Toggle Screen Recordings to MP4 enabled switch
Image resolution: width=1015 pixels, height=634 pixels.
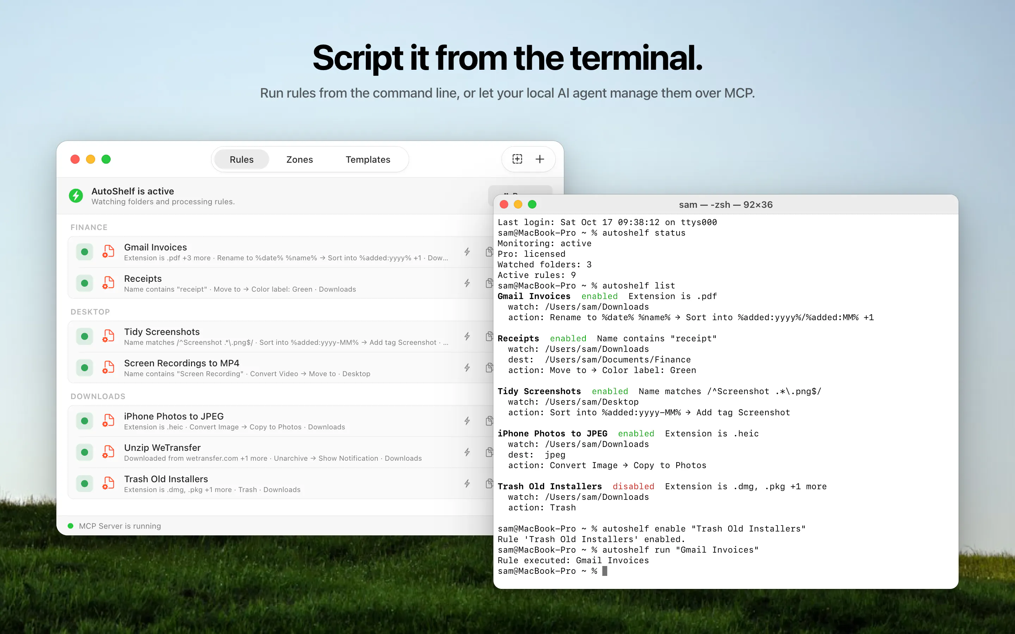pyautogui.click(x=84, y=368)
